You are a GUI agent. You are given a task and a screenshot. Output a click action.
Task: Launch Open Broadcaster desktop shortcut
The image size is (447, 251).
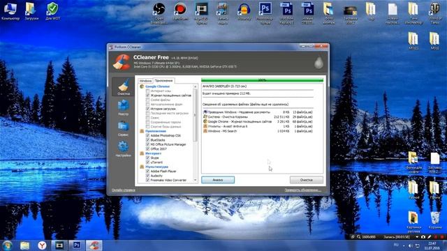click(x=159, y=13)
